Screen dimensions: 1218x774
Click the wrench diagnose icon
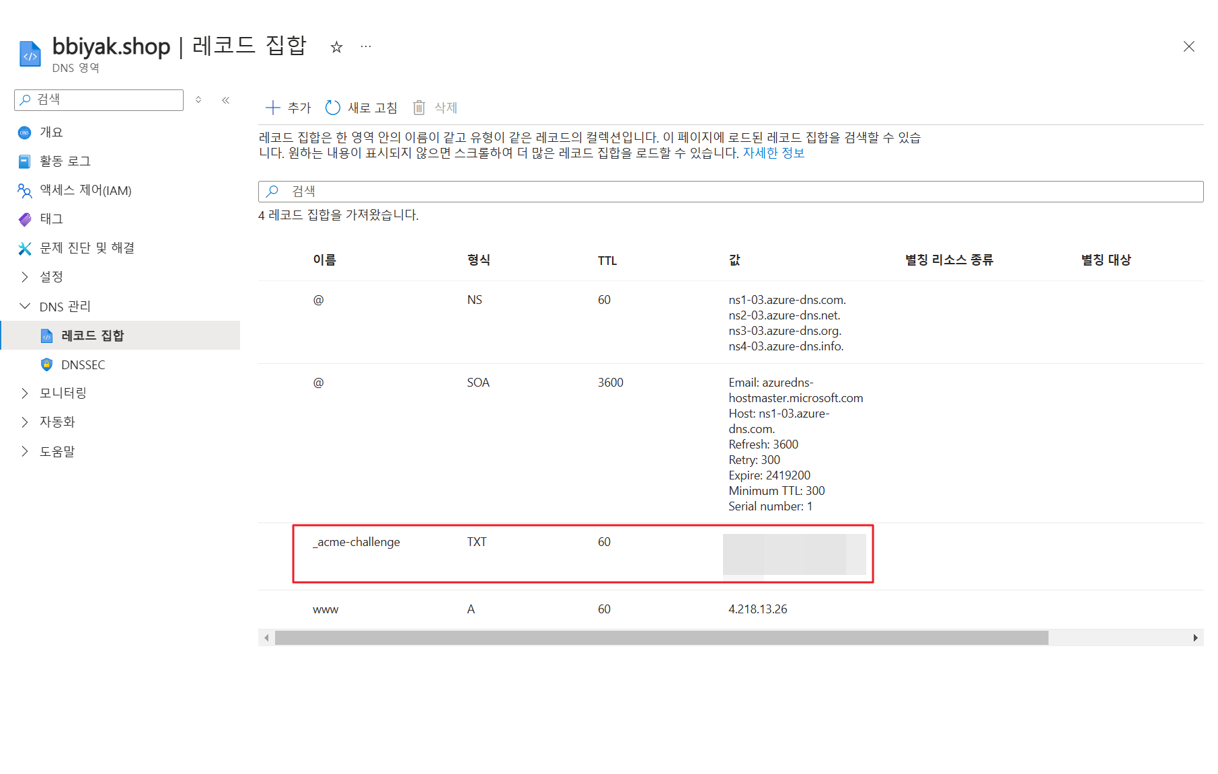(25, 248)
